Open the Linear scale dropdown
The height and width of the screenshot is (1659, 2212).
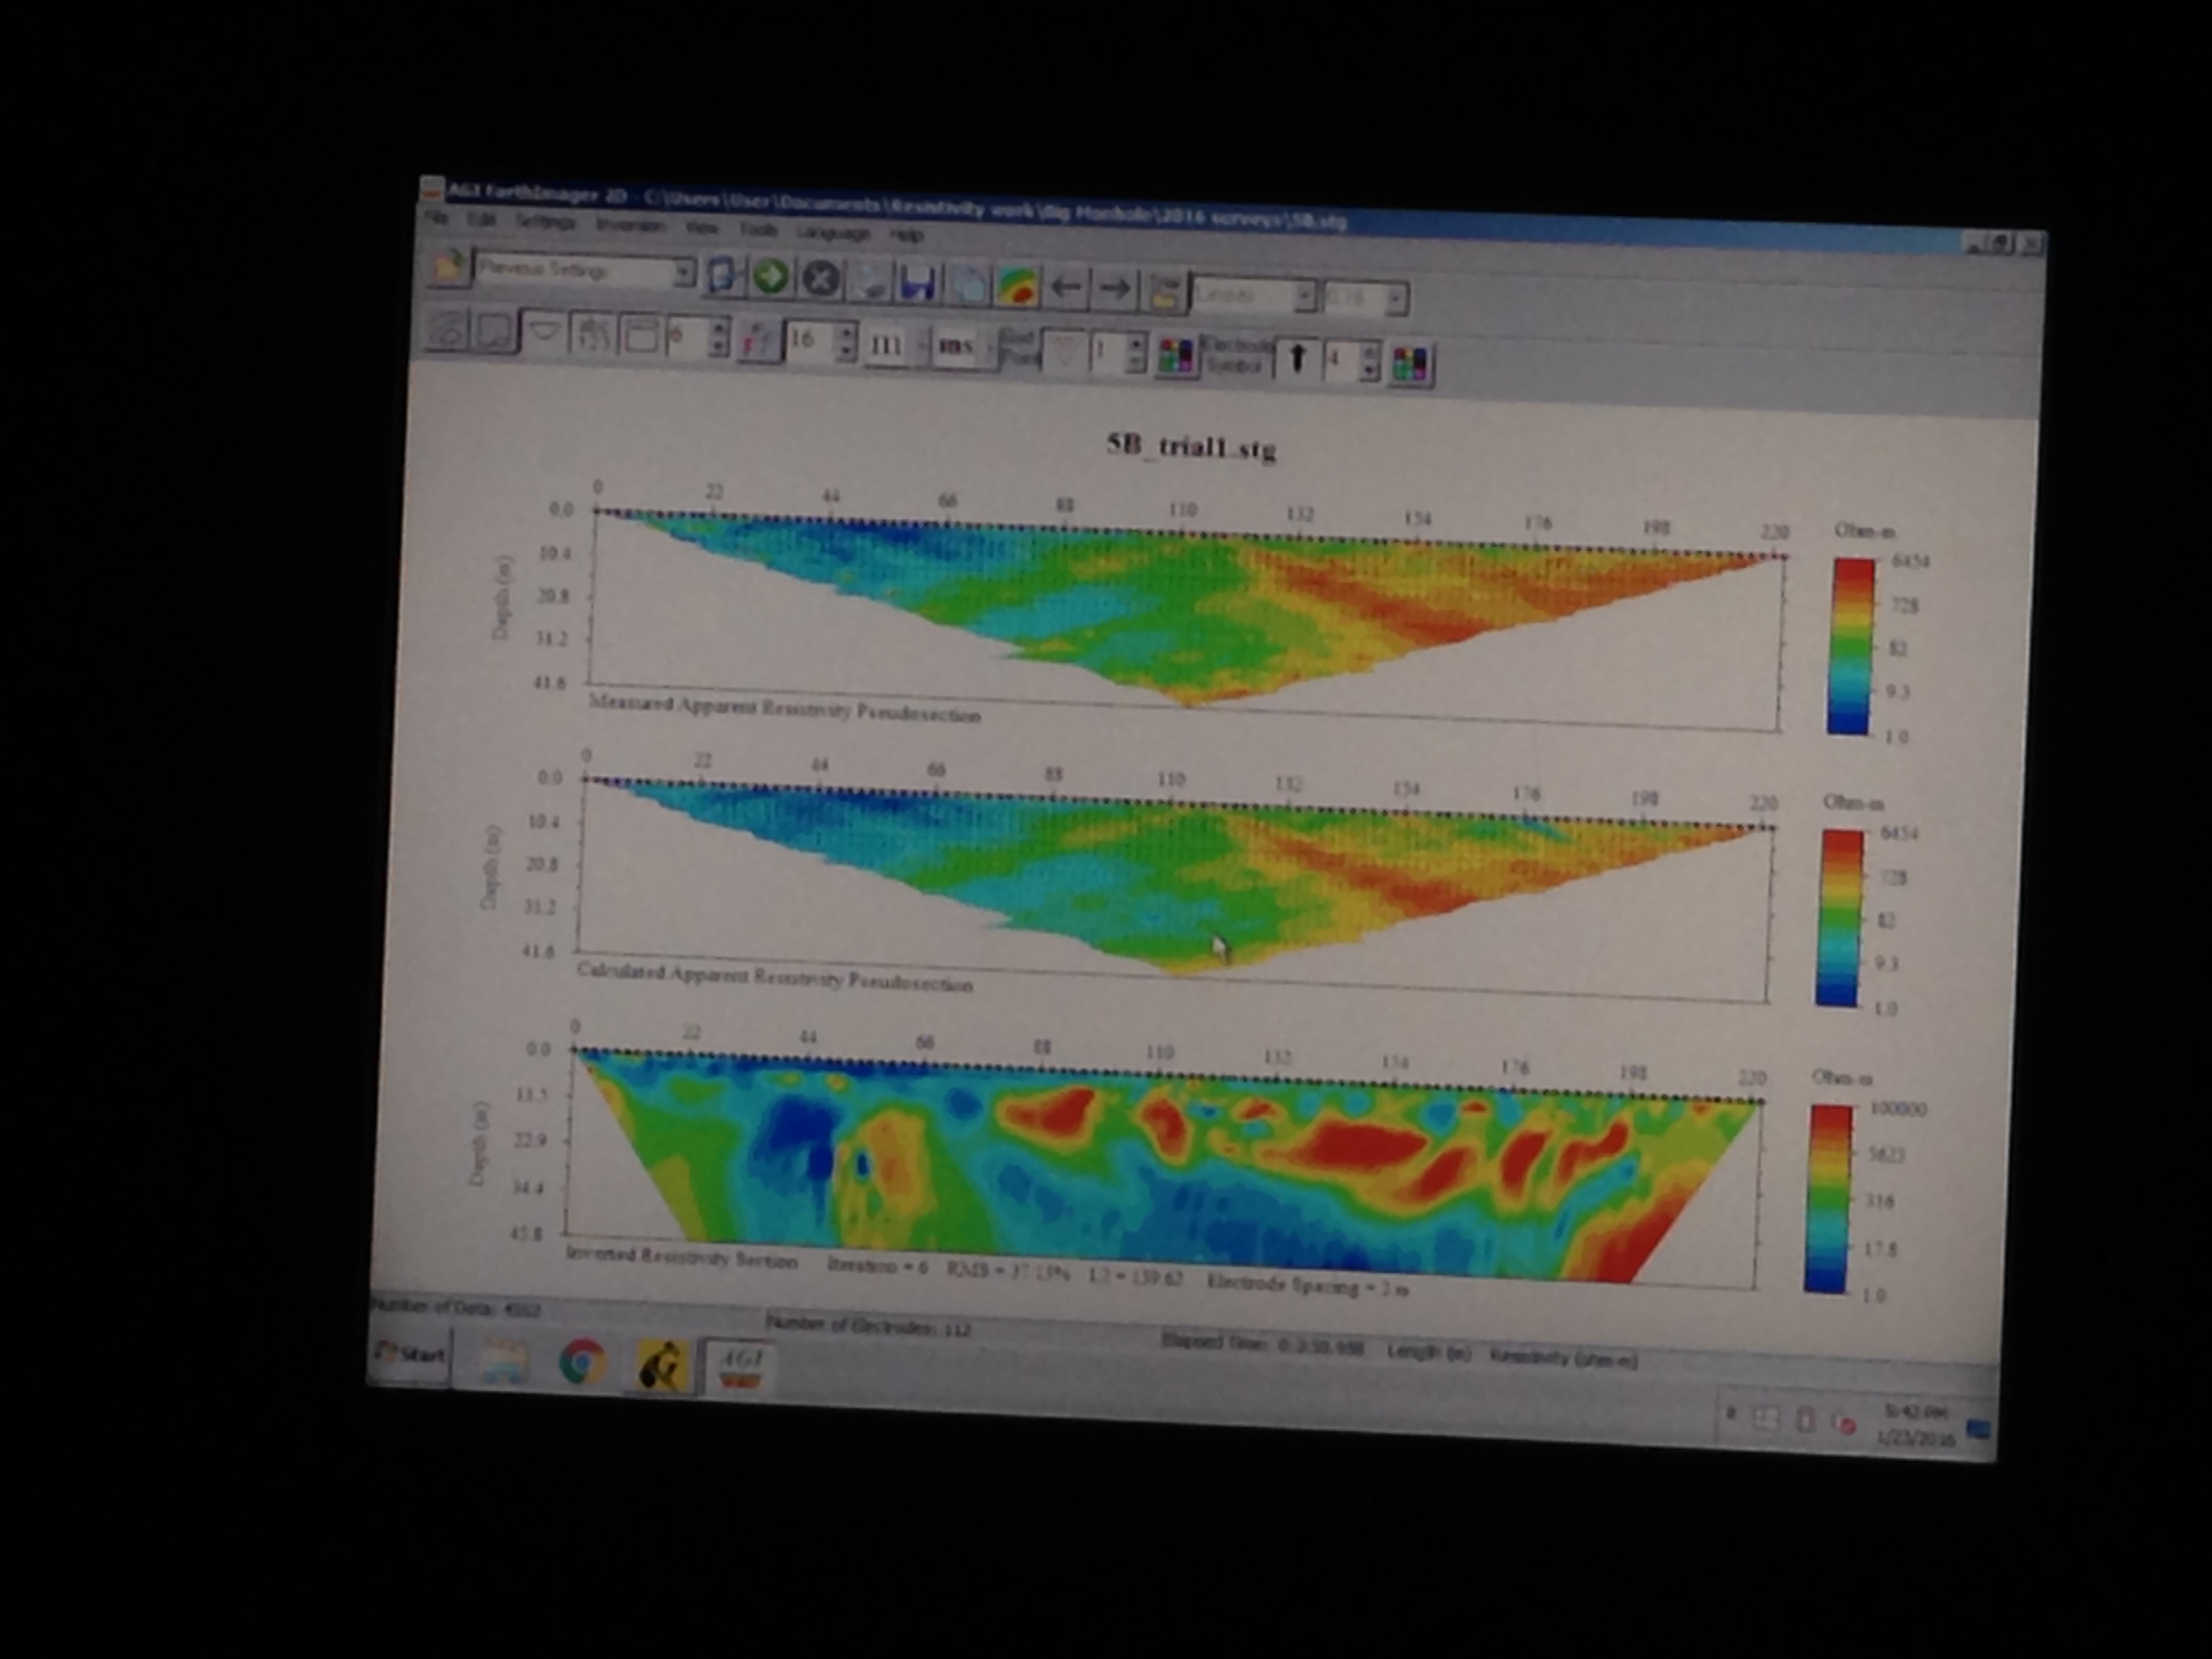1253,295
